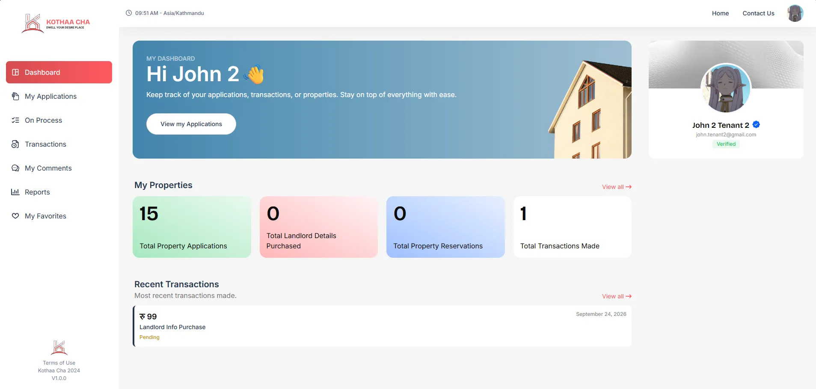Click the john.tenant2@gmail.com email address
The height and width of the screenshot is (389, 816).
pyautogui.click(x=726, y=135)
